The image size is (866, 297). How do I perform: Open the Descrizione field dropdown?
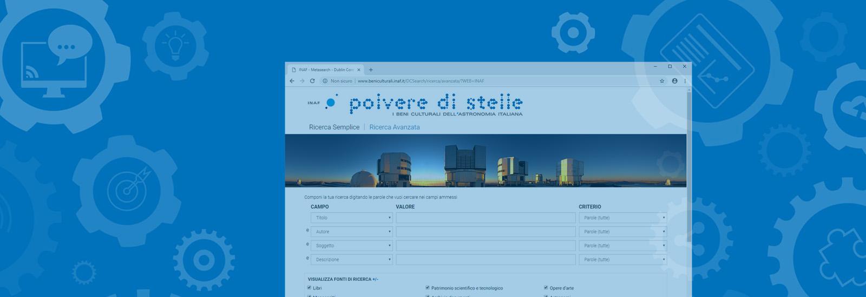coord(352,260)
